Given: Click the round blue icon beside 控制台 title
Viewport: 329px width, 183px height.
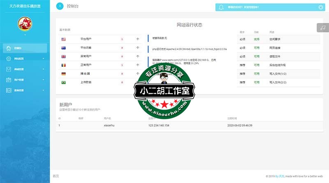Looking at the screenshot, I should [x=60, y=6].
